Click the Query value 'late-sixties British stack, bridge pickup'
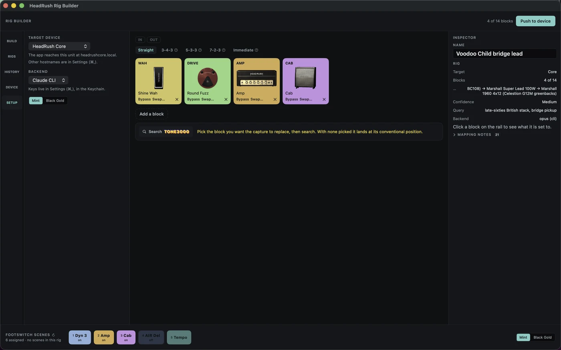This screenshot has height=350, width=561. 521,110
